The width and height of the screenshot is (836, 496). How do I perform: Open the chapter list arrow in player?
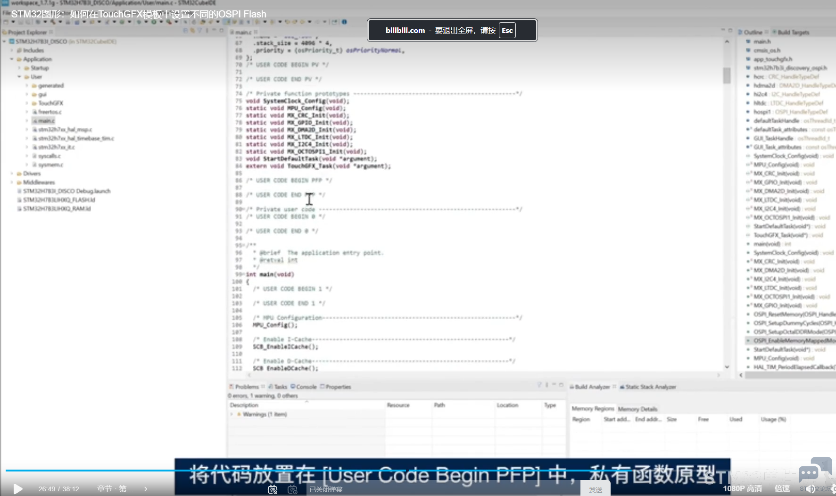click(x=146, y=489)
